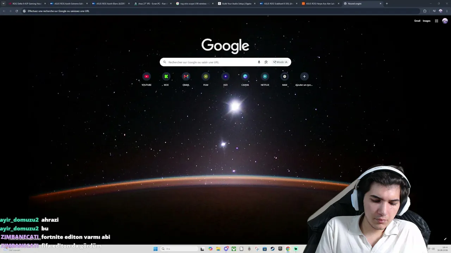Image resolution: width=451 pixels, height=253 pixels.
Task: Search by image with Google Lens icon
Action: pyautogui.click(x=266, y=62)
